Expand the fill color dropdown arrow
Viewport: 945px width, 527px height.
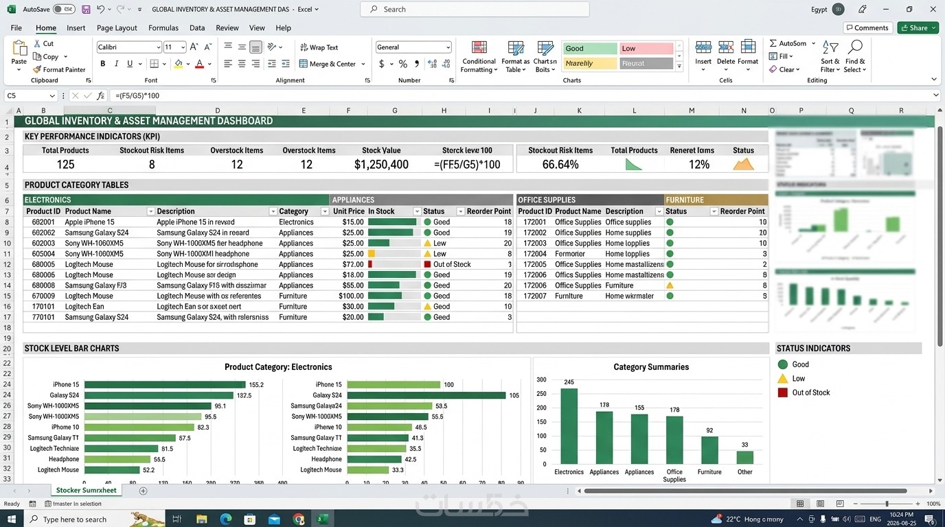(x=187, y=64)
